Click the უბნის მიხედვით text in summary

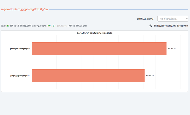(78, 26)
